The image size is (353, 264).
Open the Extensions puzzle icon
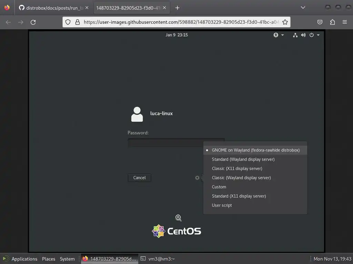pyautogui.click(x=332, y=22)
